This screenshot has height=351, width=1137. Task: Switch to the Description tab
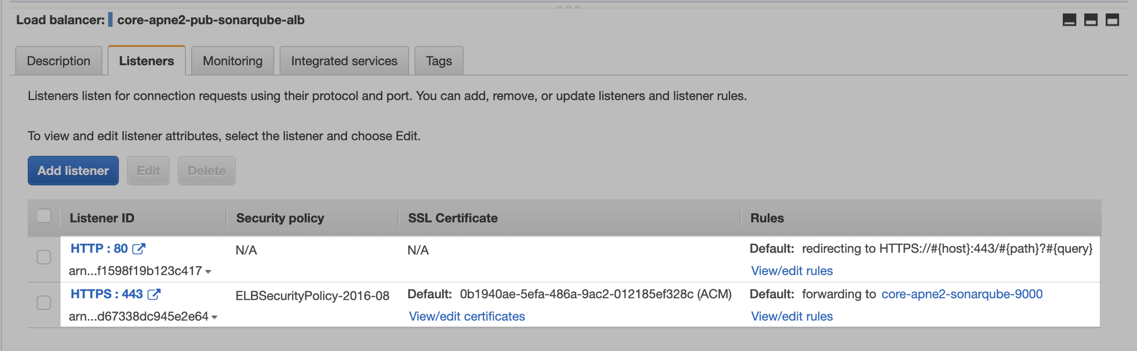pos(58,61)
